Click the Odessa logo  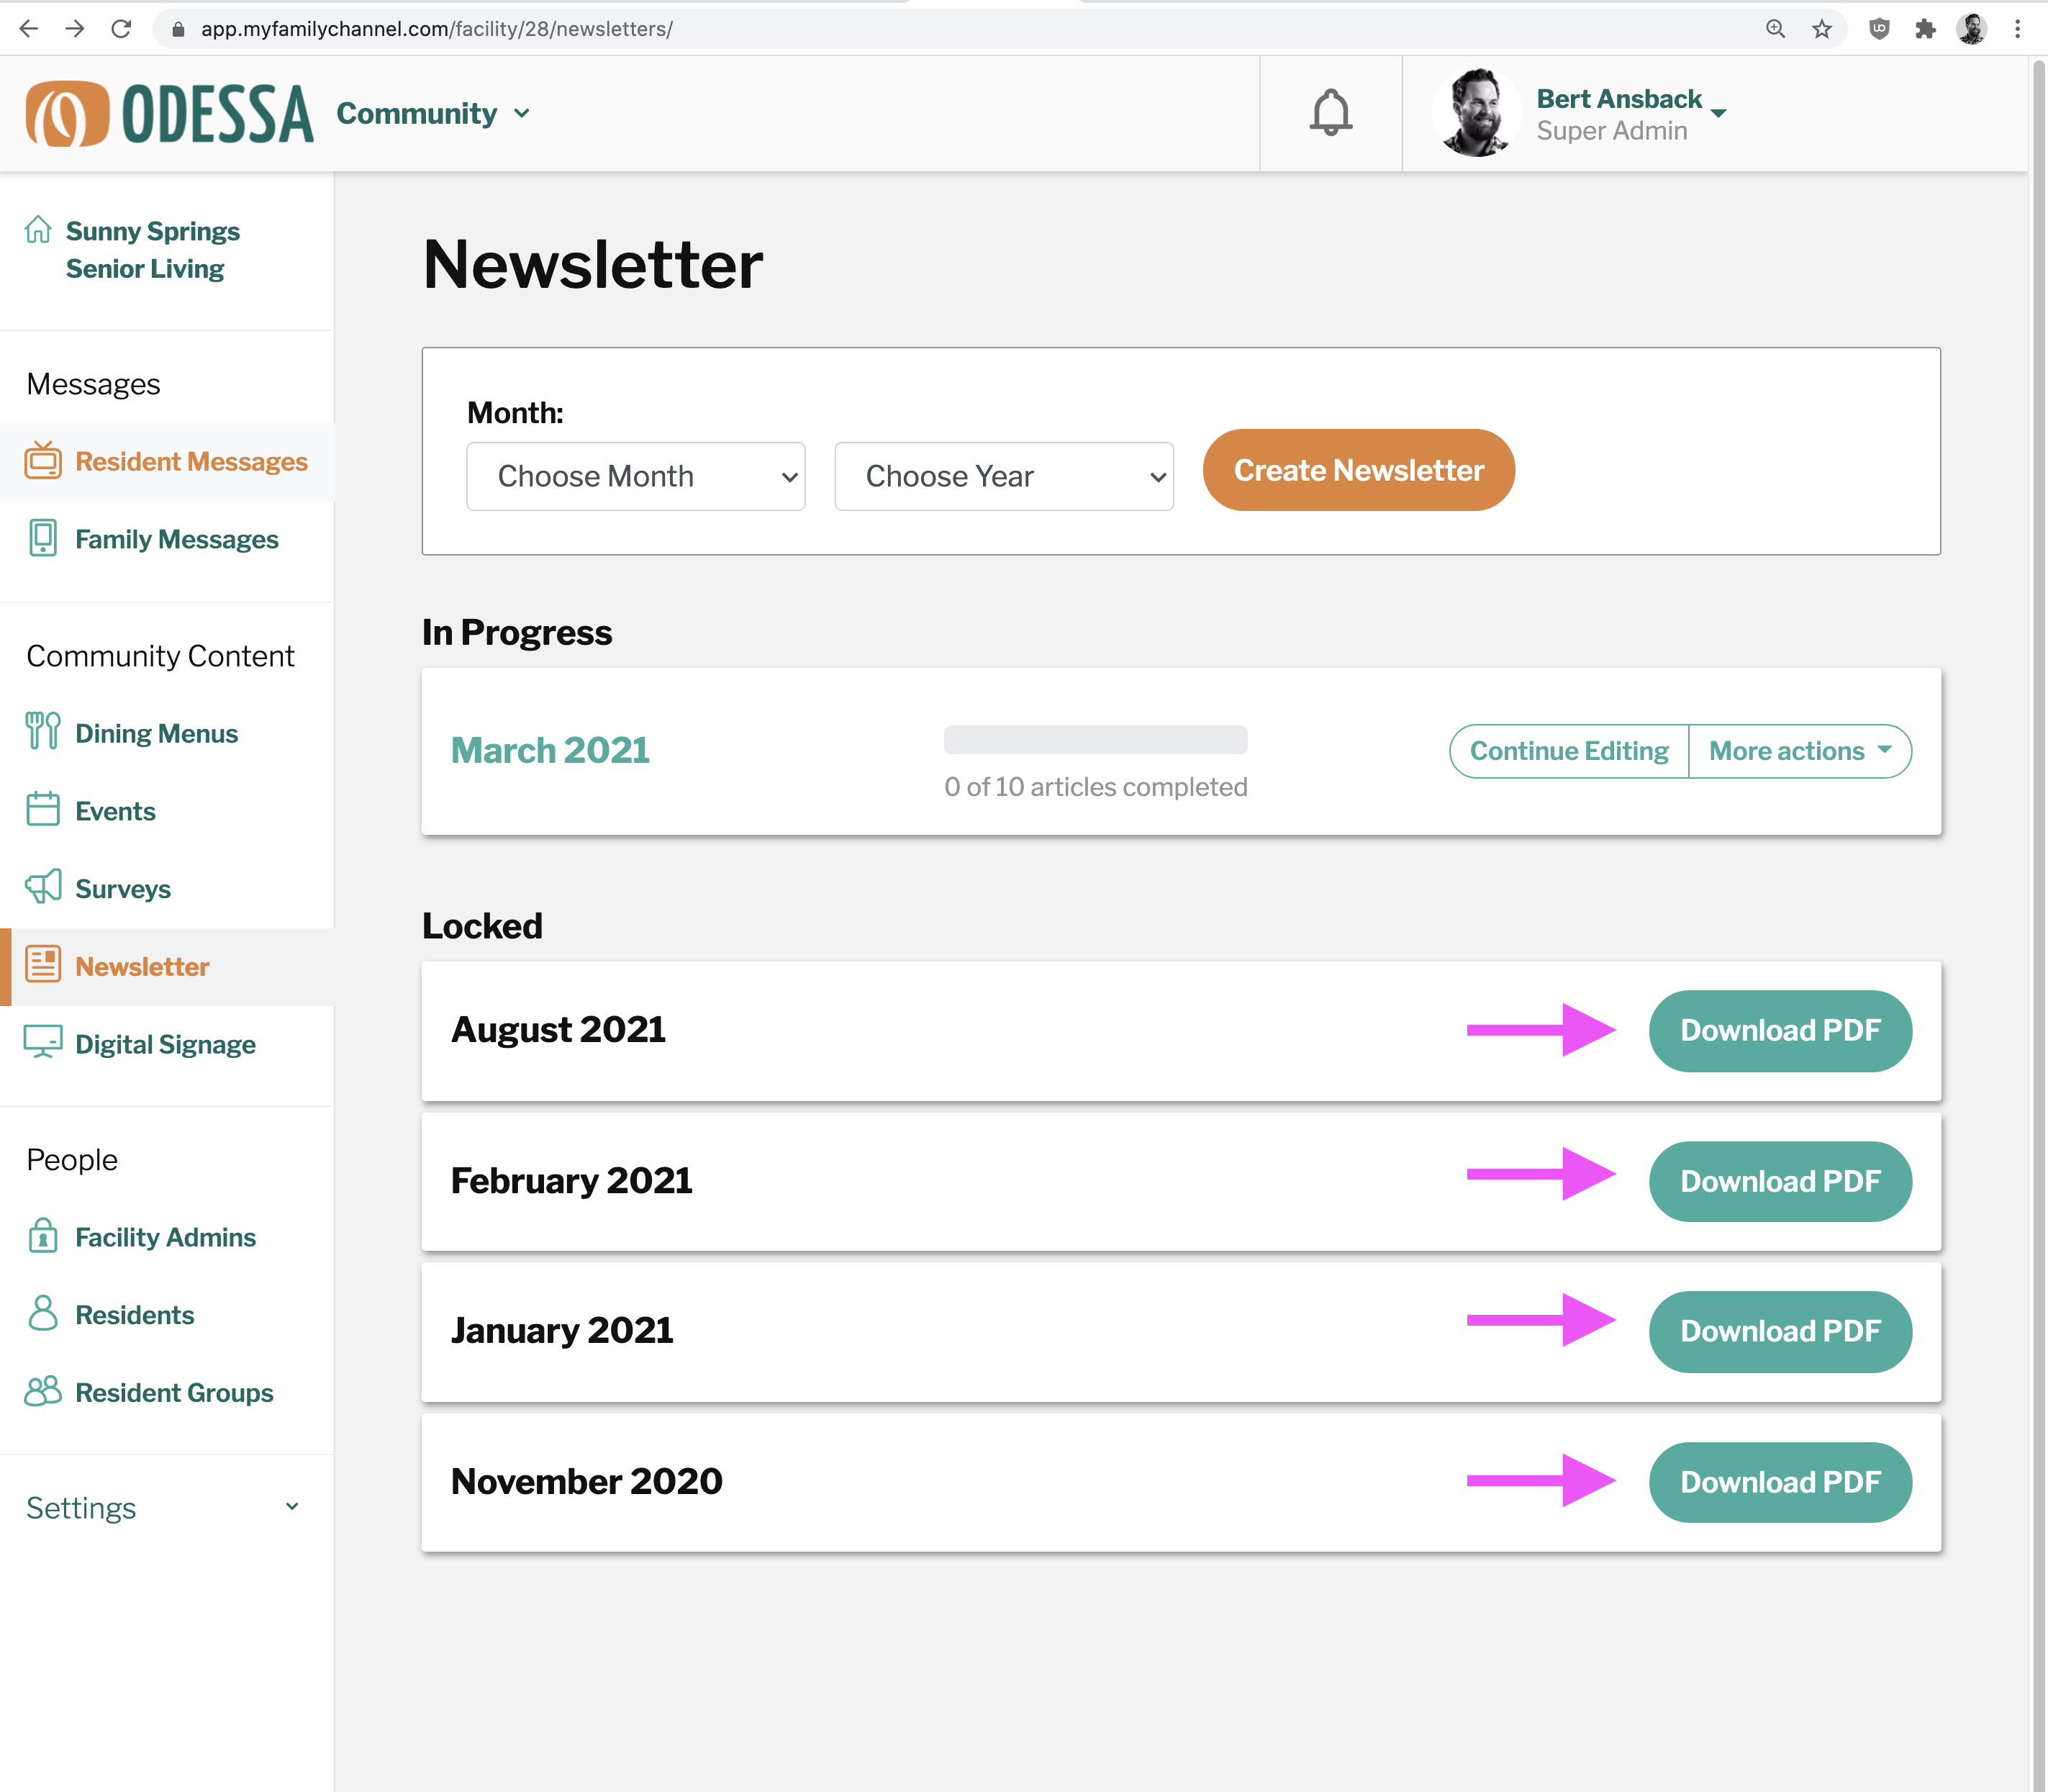pyautogui.click(x=169, y=113)
